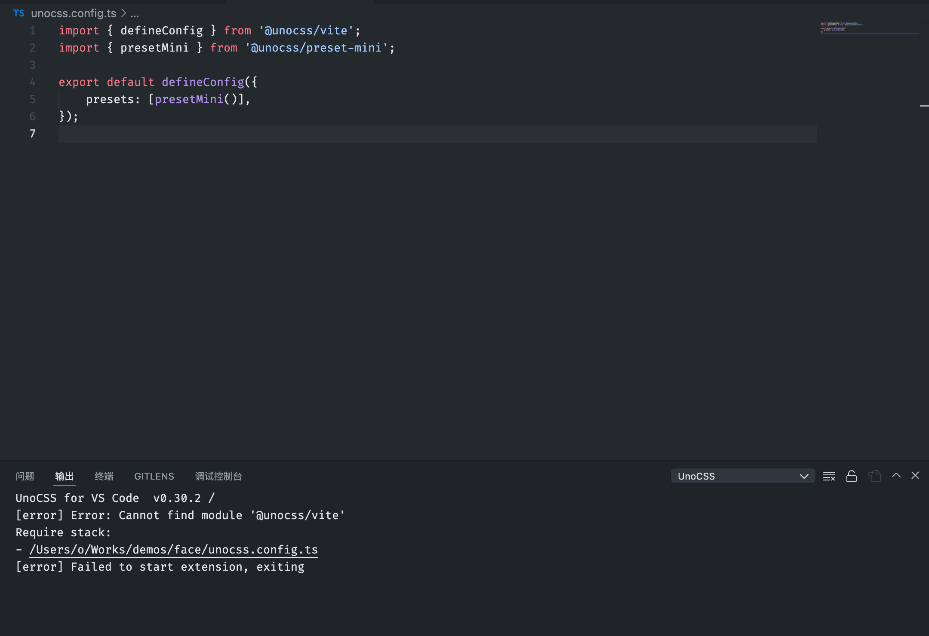Click the filter icon in the output toolbar
This screenshot has height=636, width=929.
tap(828, 476)
